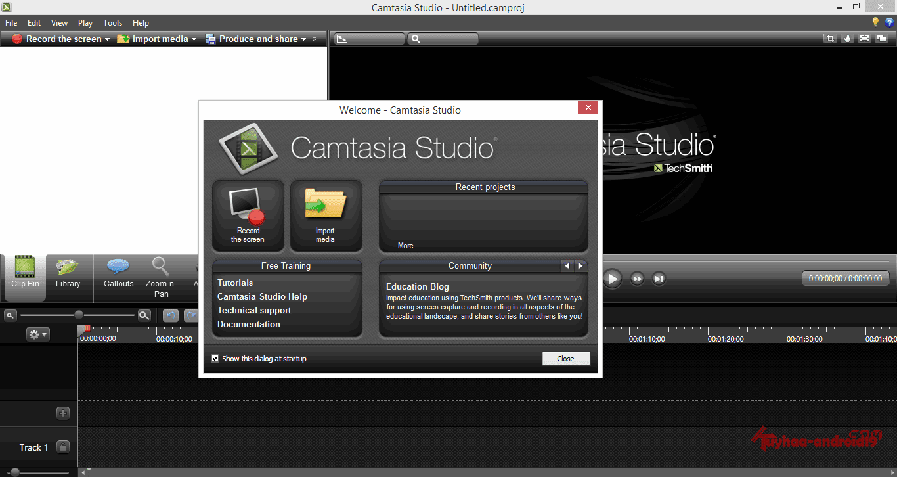Viewport: 897px width, 477px height.
Task: Click the large Record the screen icon in Welcome dialog
Action: pyautogui.click(x=248, y=216)
